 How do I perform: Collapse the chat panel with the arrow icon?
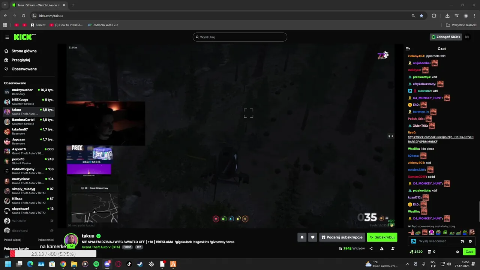tap(408, 49)
